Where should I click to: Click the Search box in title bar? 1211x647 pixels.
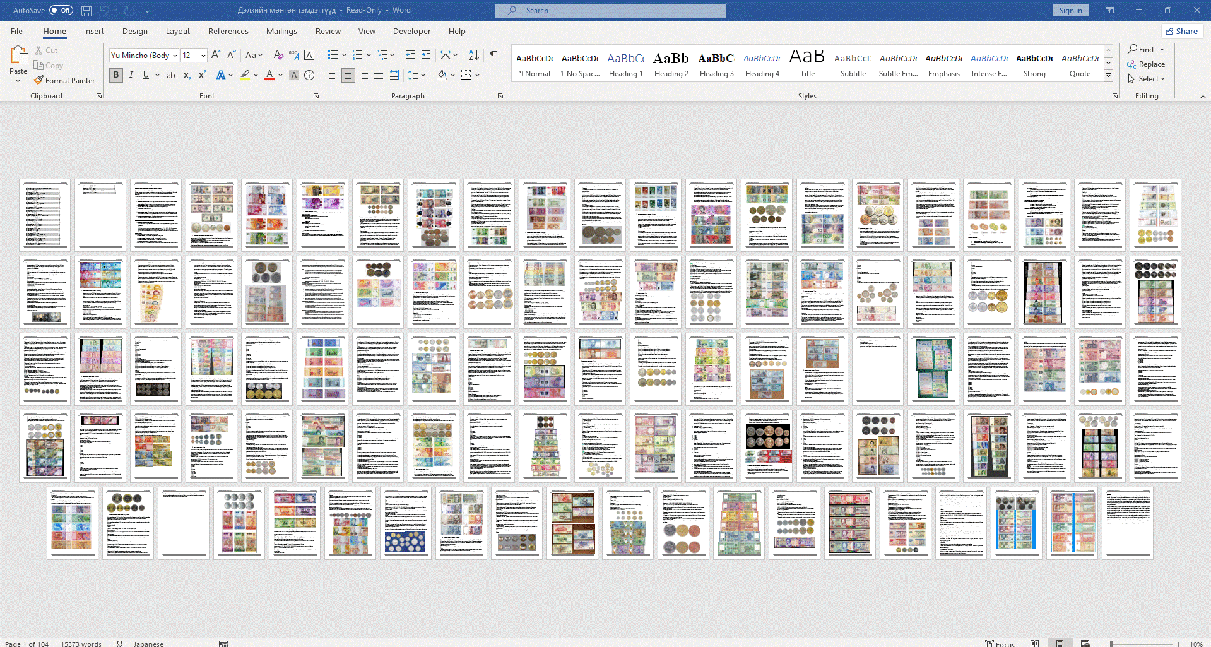pyautogui.click(x=610, y=11)
